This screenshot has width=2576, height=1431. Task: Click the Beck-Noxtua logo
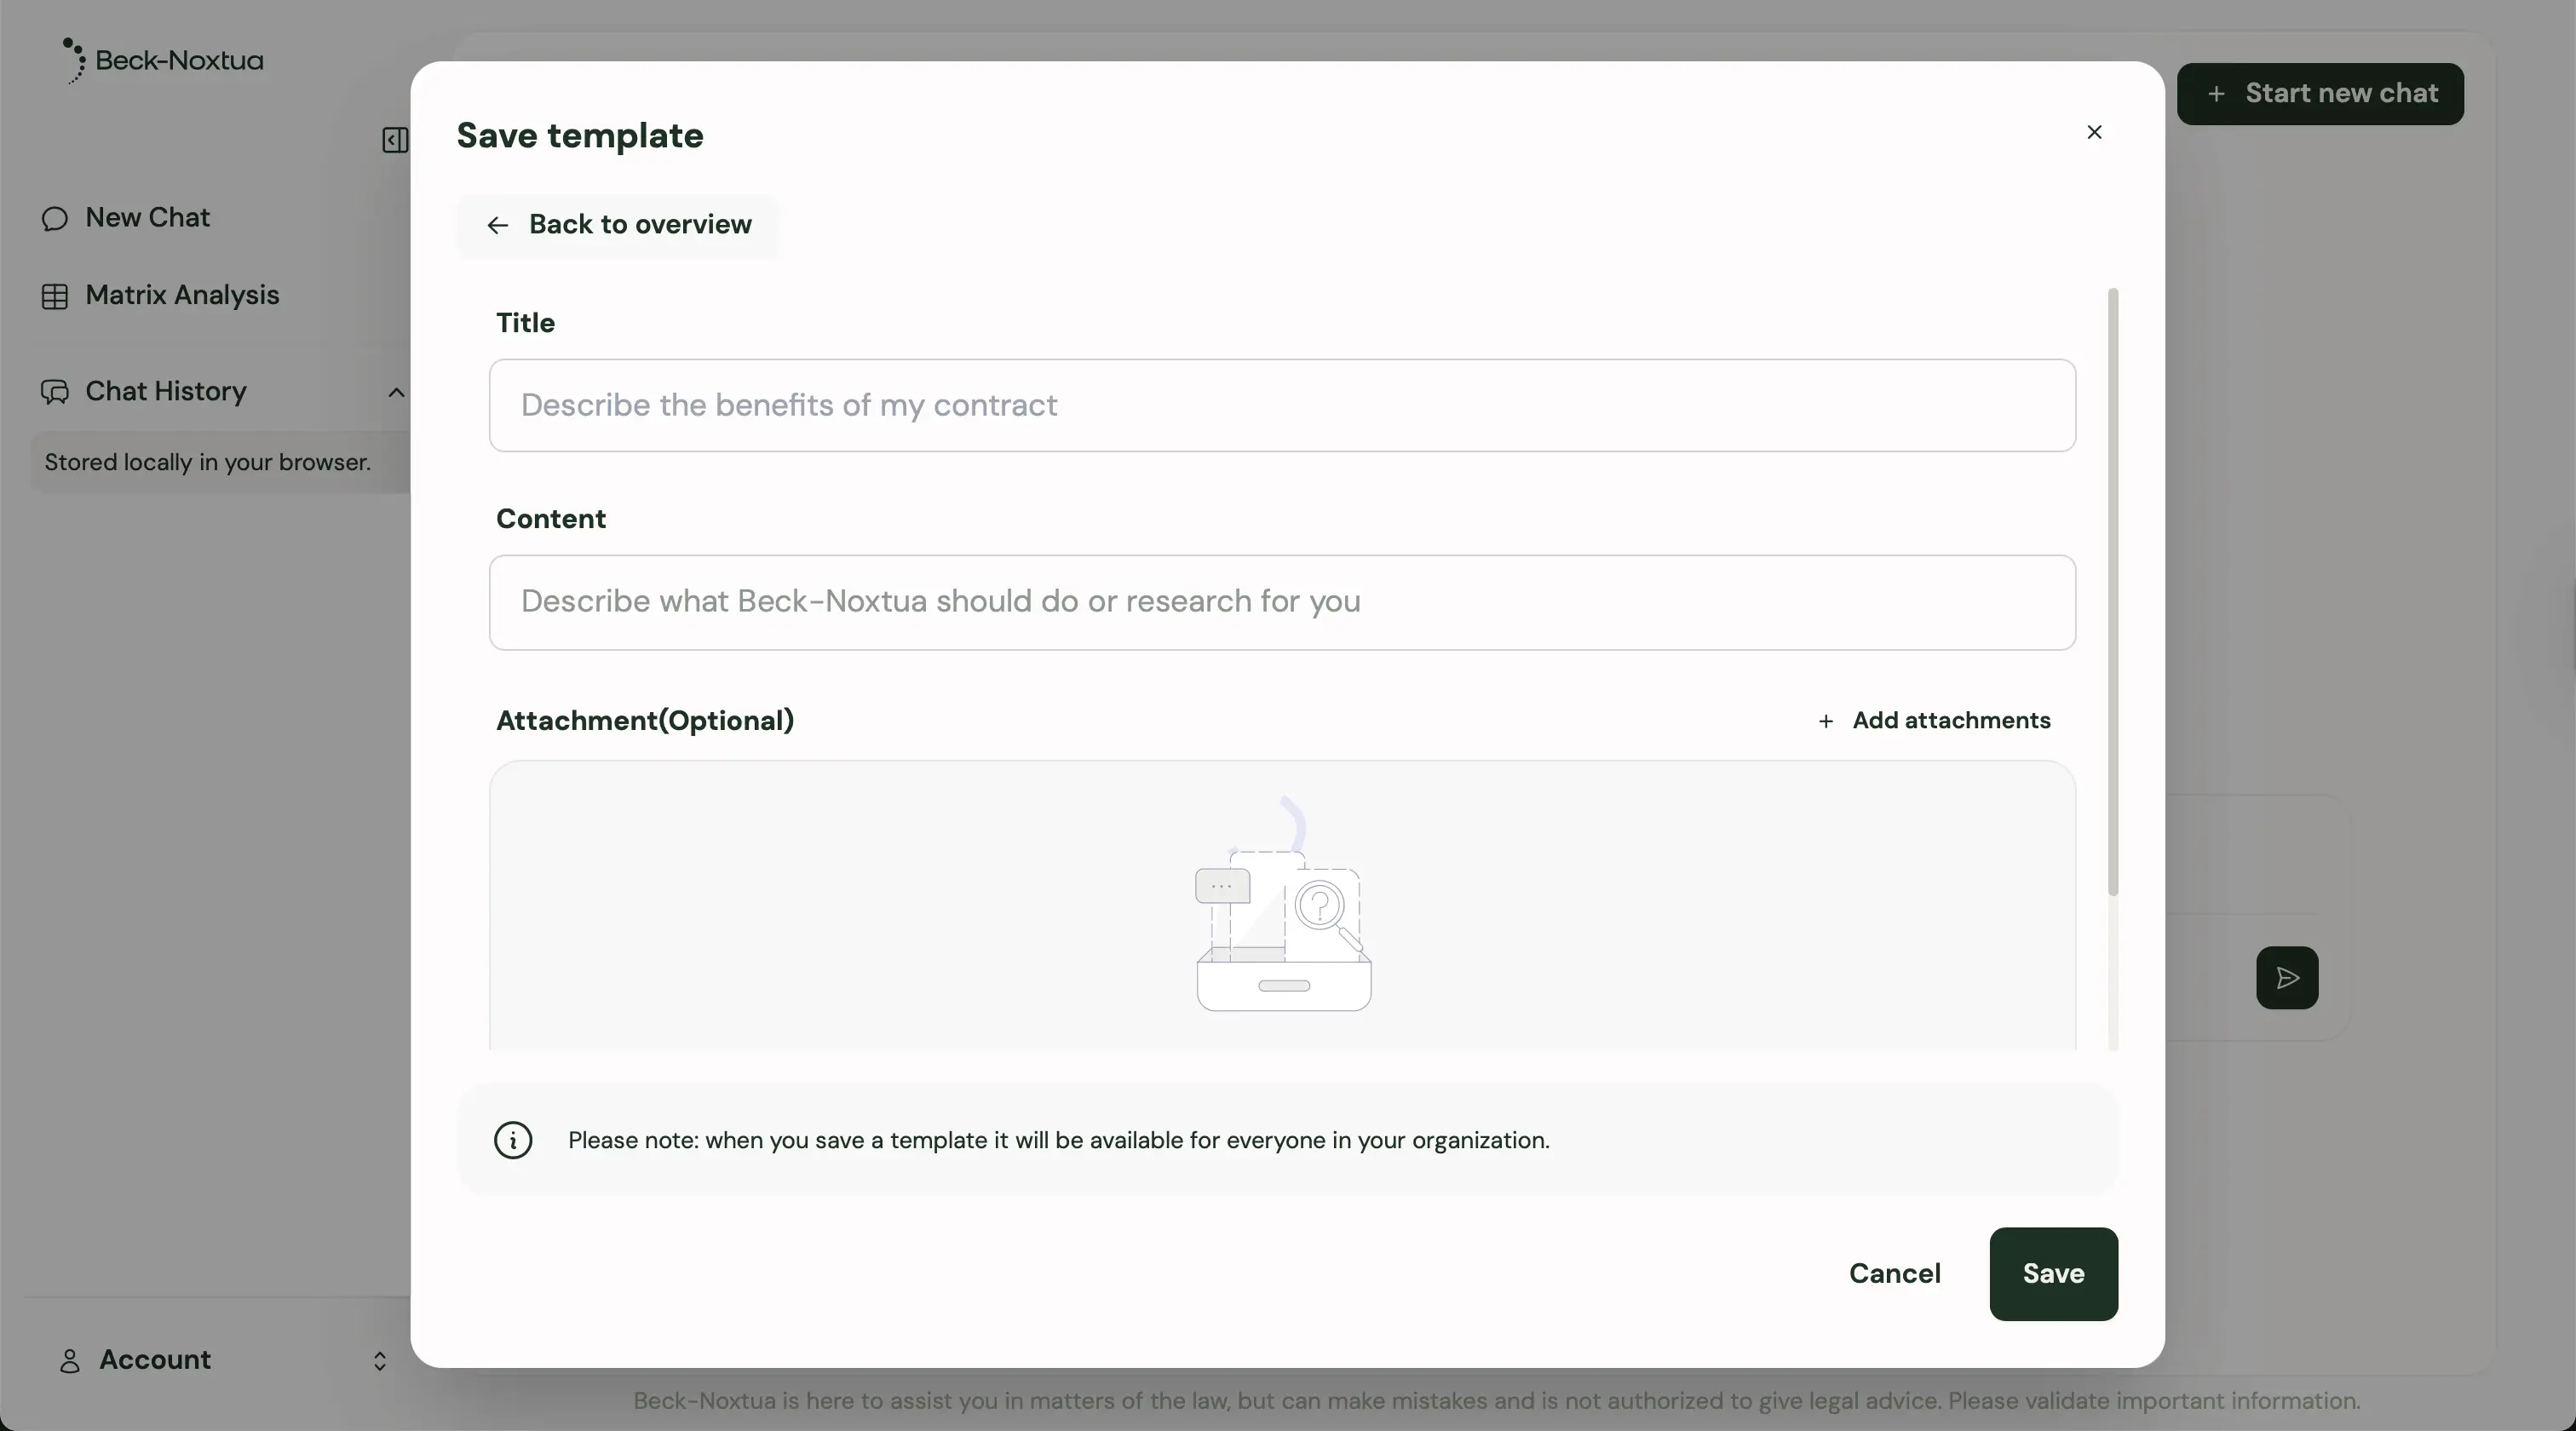[x=163, y=61]
